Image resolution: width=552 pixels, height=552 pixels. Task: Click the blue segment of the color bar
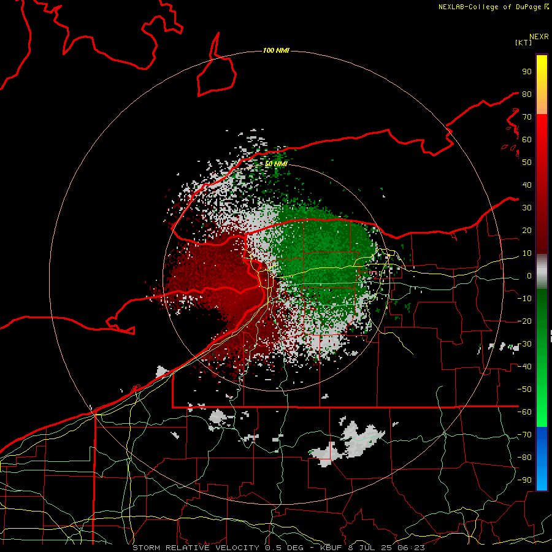click(542, 458)
